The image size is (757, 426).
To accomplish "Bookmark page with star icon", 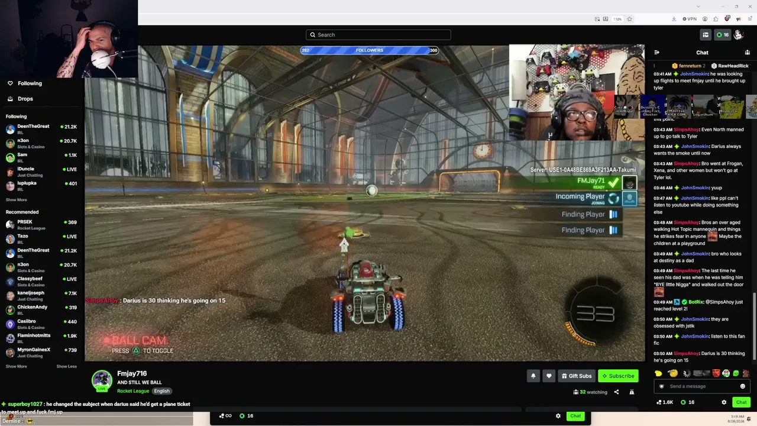I will (629, 19).
